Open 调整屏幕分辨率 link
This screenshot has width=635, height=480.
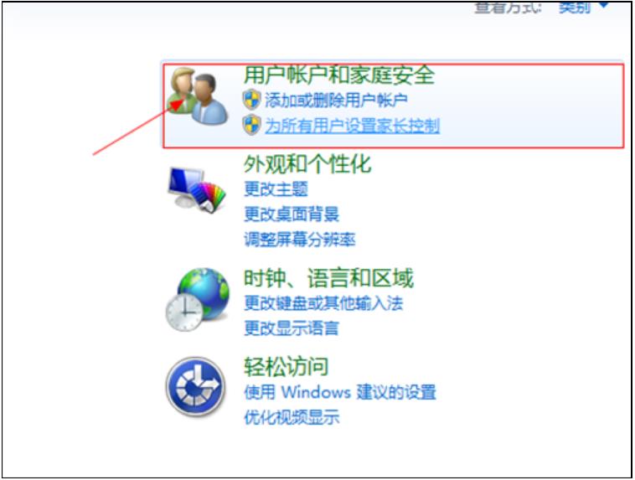(300, 240)
